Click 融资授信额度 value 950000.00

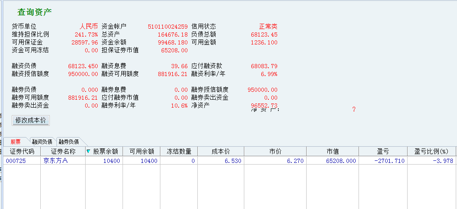point(83,74)
